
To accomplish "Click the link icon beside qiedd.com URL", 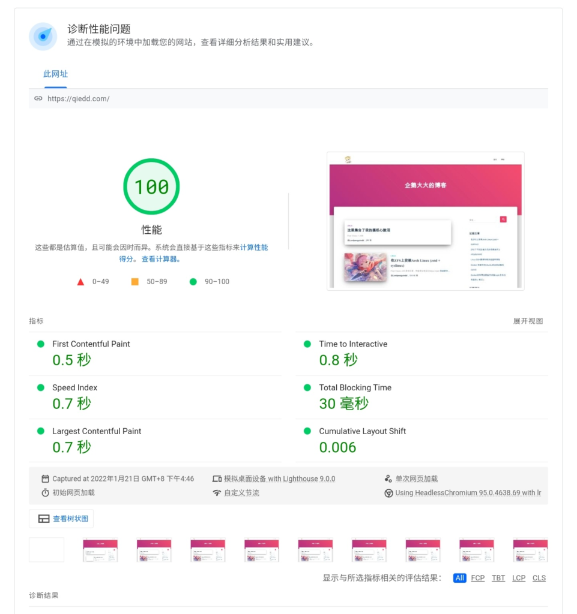I will point(38,99).
